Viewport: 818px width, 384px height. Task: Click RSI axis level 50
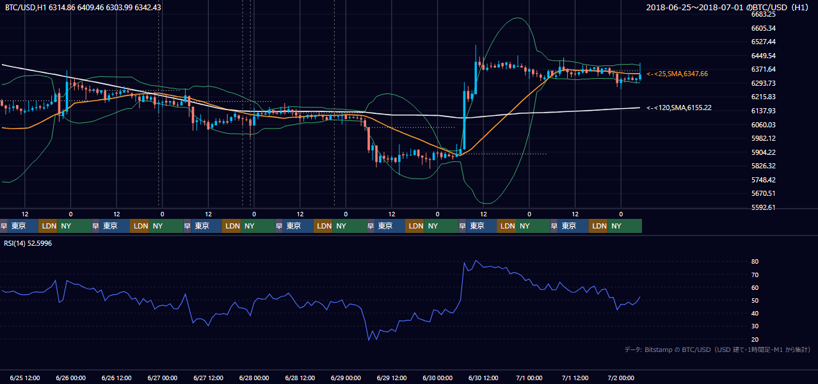[x=755, y=300]
